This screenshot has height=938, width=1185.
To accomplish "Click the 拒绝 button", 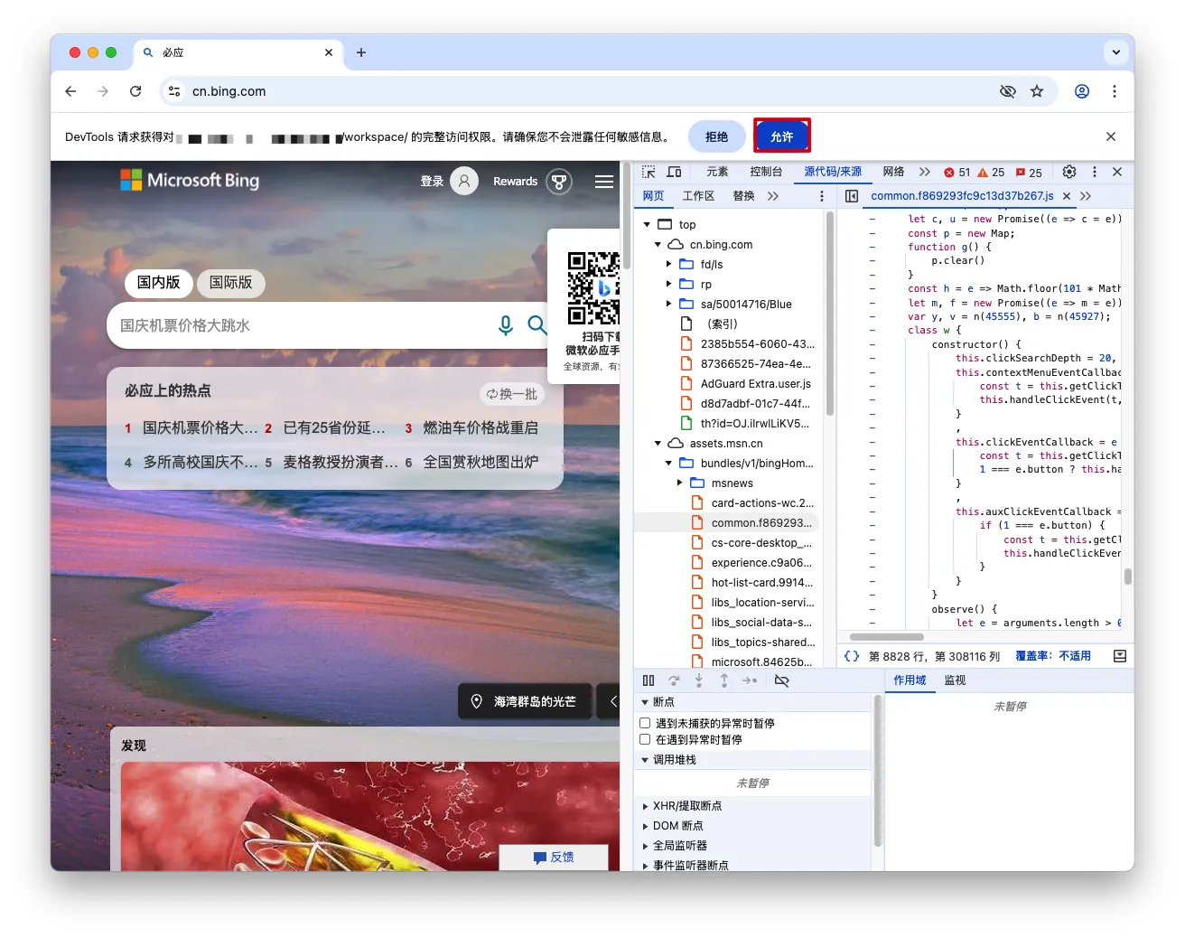I will [x=716, y=136].
